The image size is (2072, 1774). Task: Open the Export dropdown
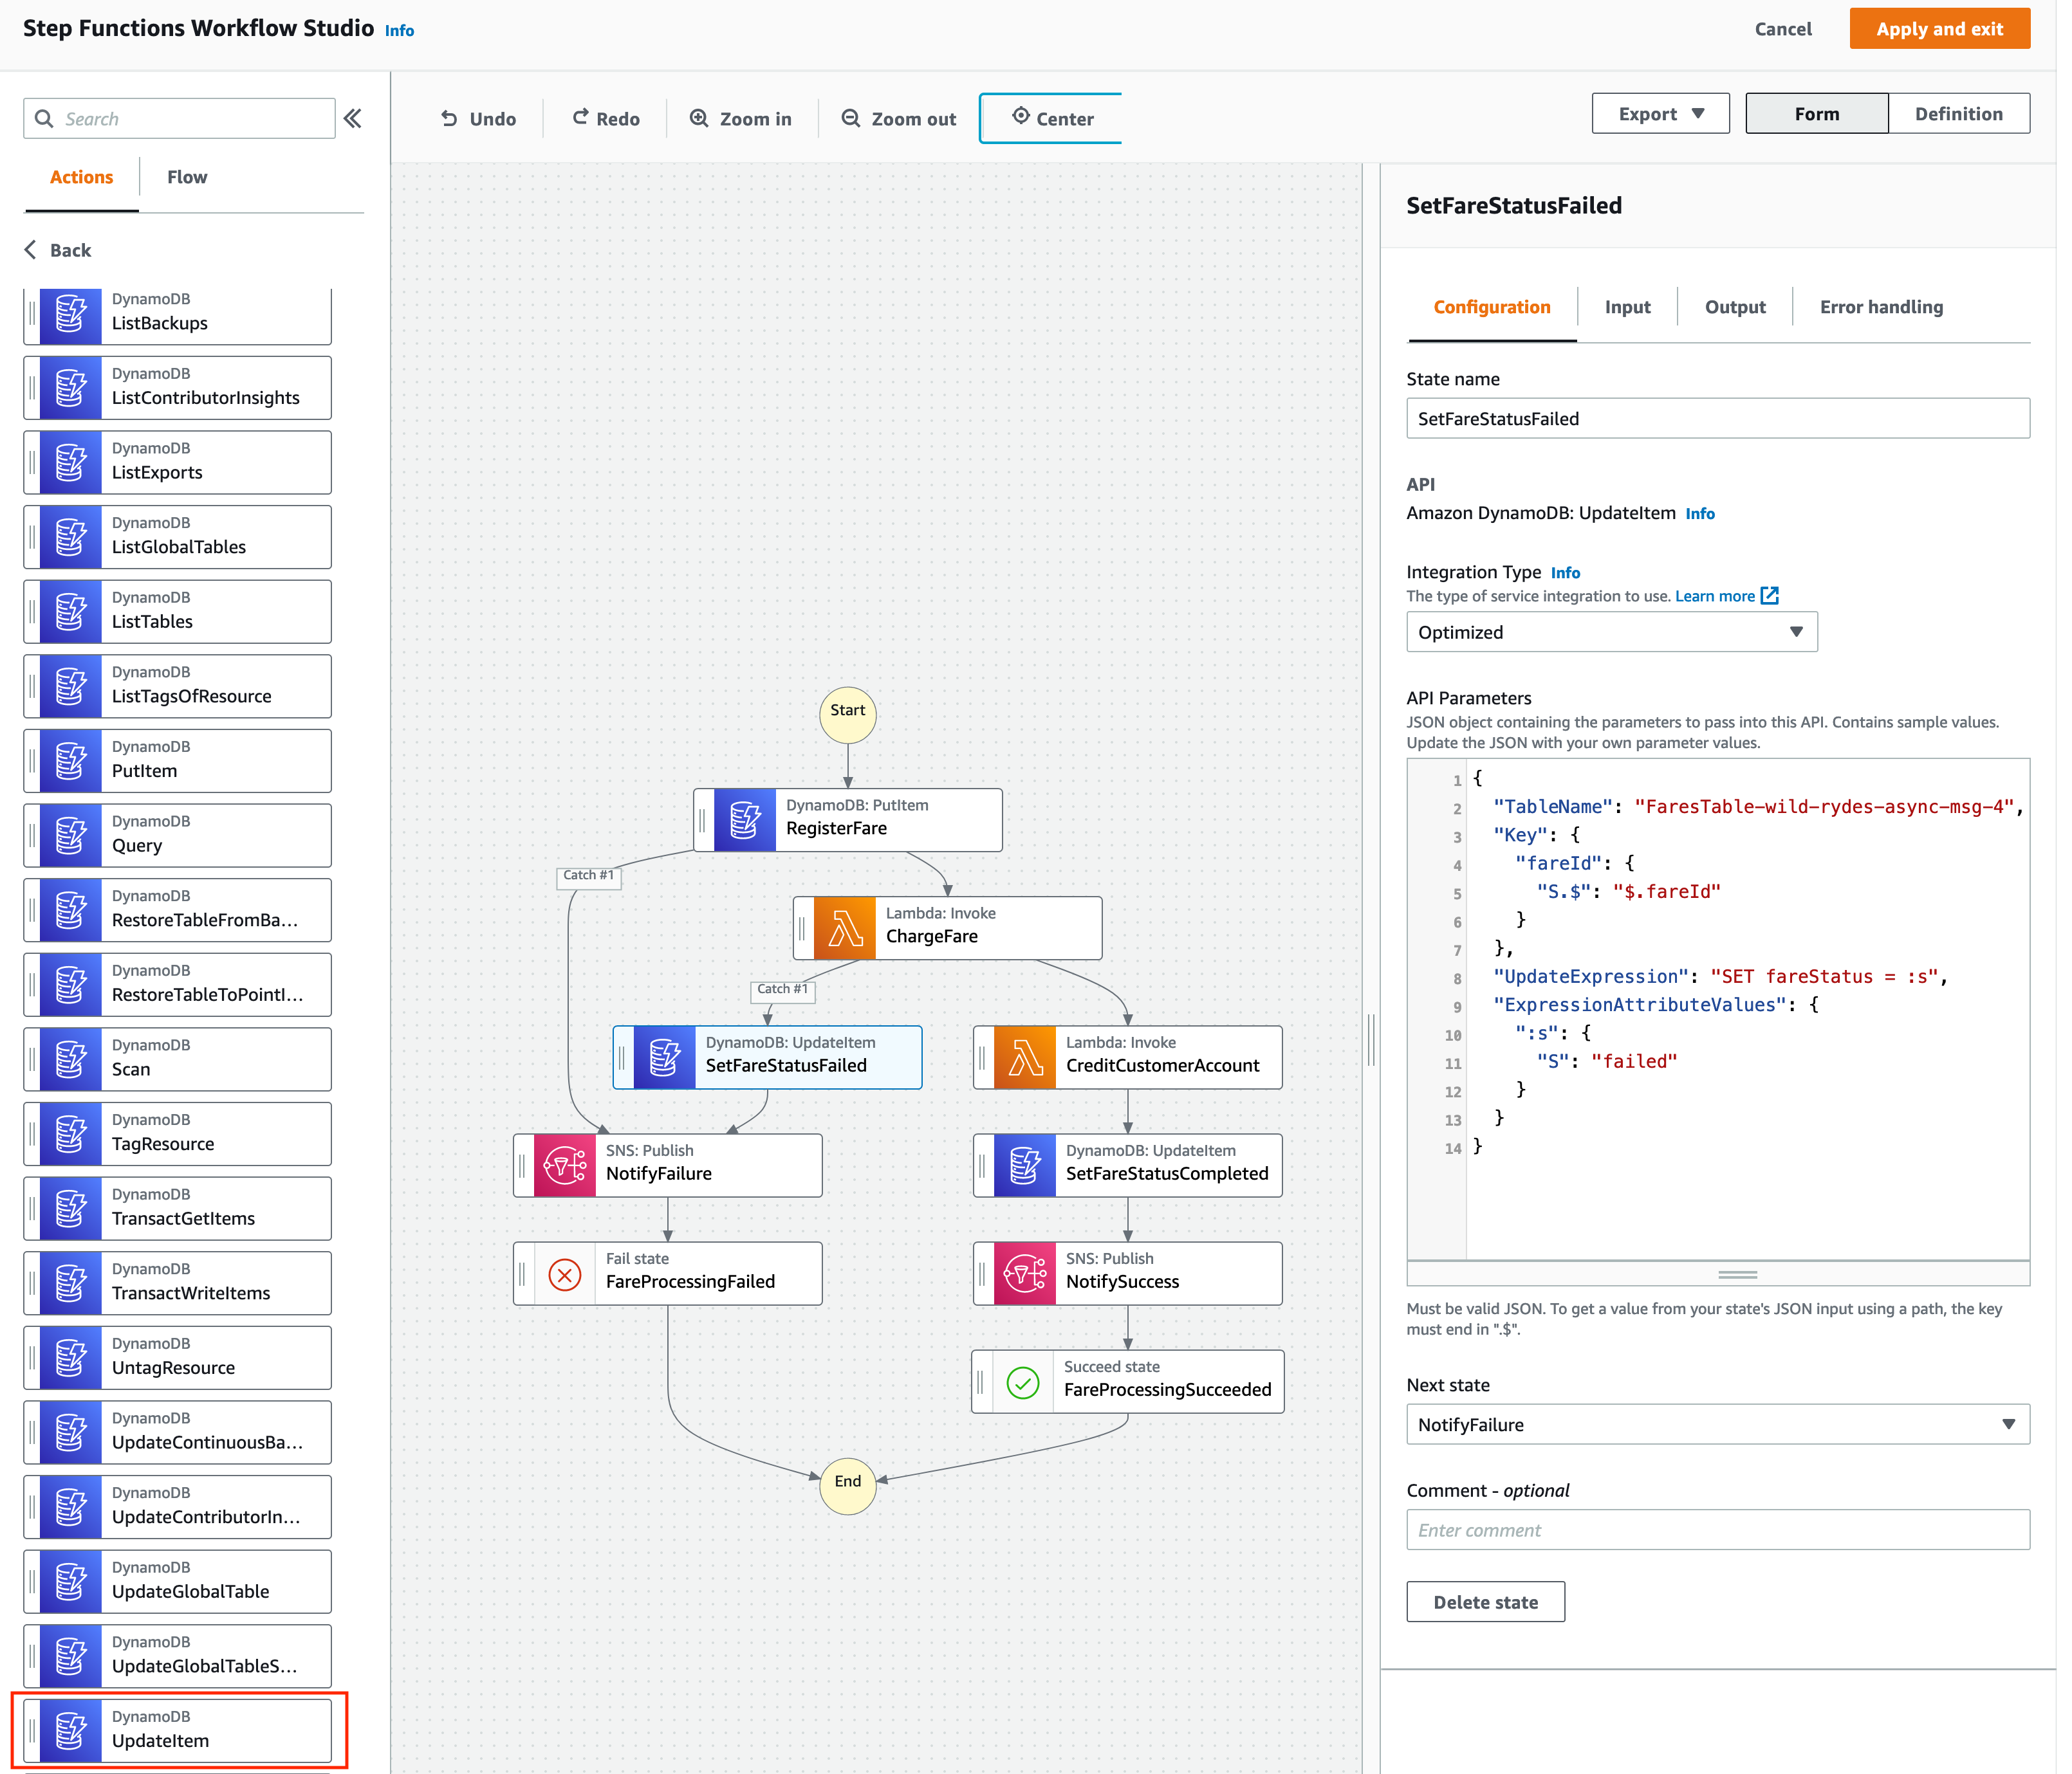tap(1661, 114)
